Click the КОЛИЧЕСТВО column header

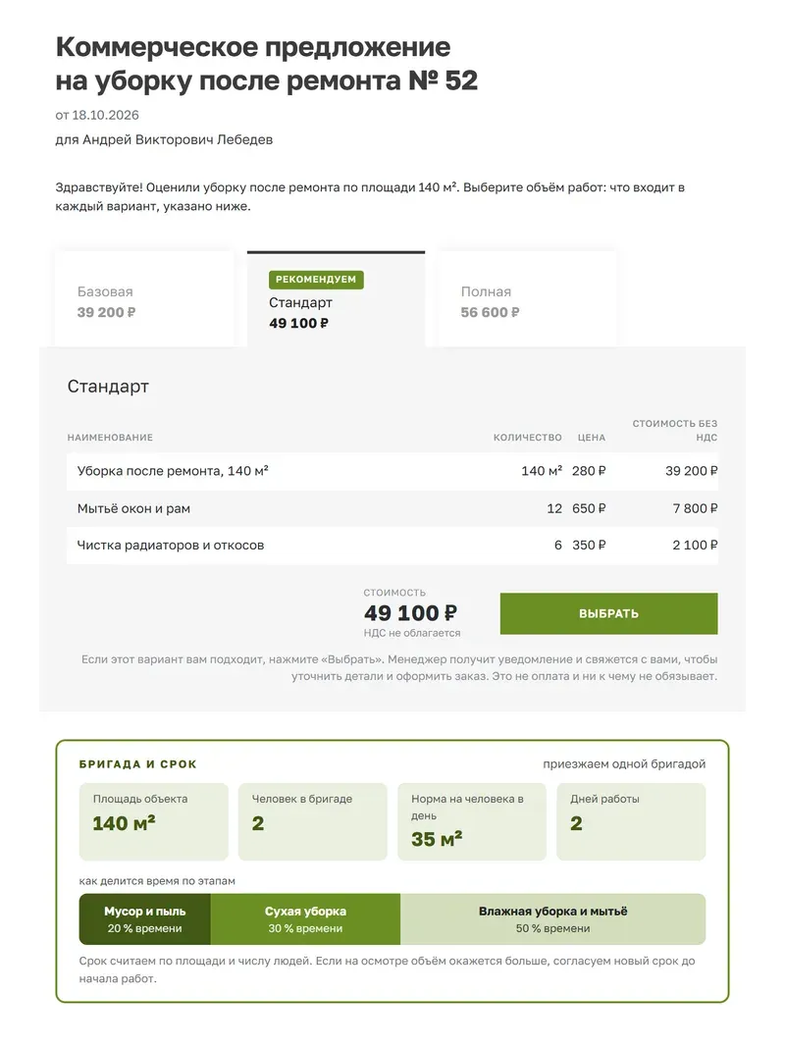pos(528,438)
